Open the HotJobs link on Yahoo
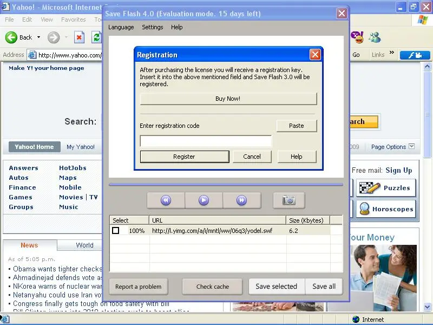Screen dimensions: 433x325 pos(73,168)
